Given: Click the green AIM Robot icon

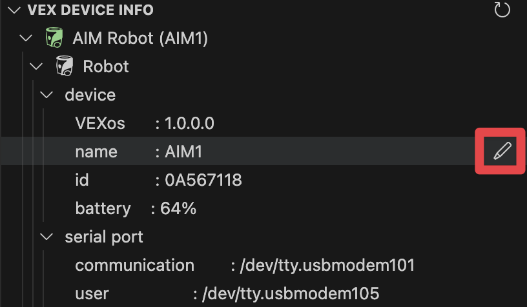Looking at the screenshot, I should click(x=54, y=39).
